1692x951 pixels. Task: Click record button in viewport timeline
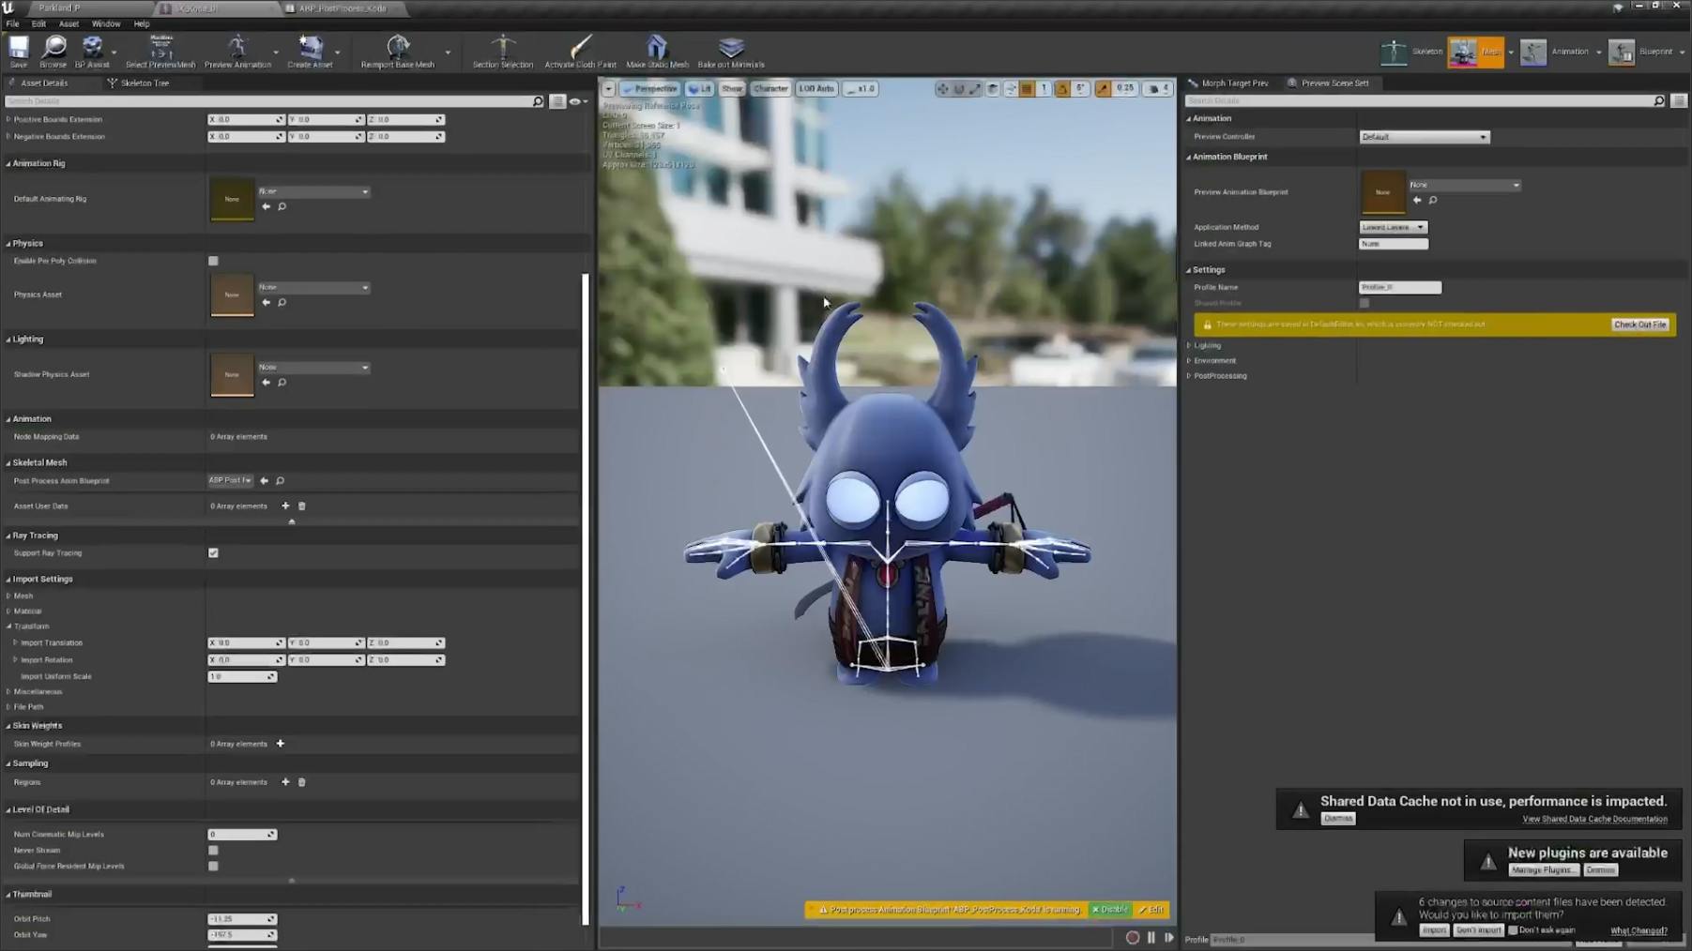pyautogui.click(x=1133, y=937)
